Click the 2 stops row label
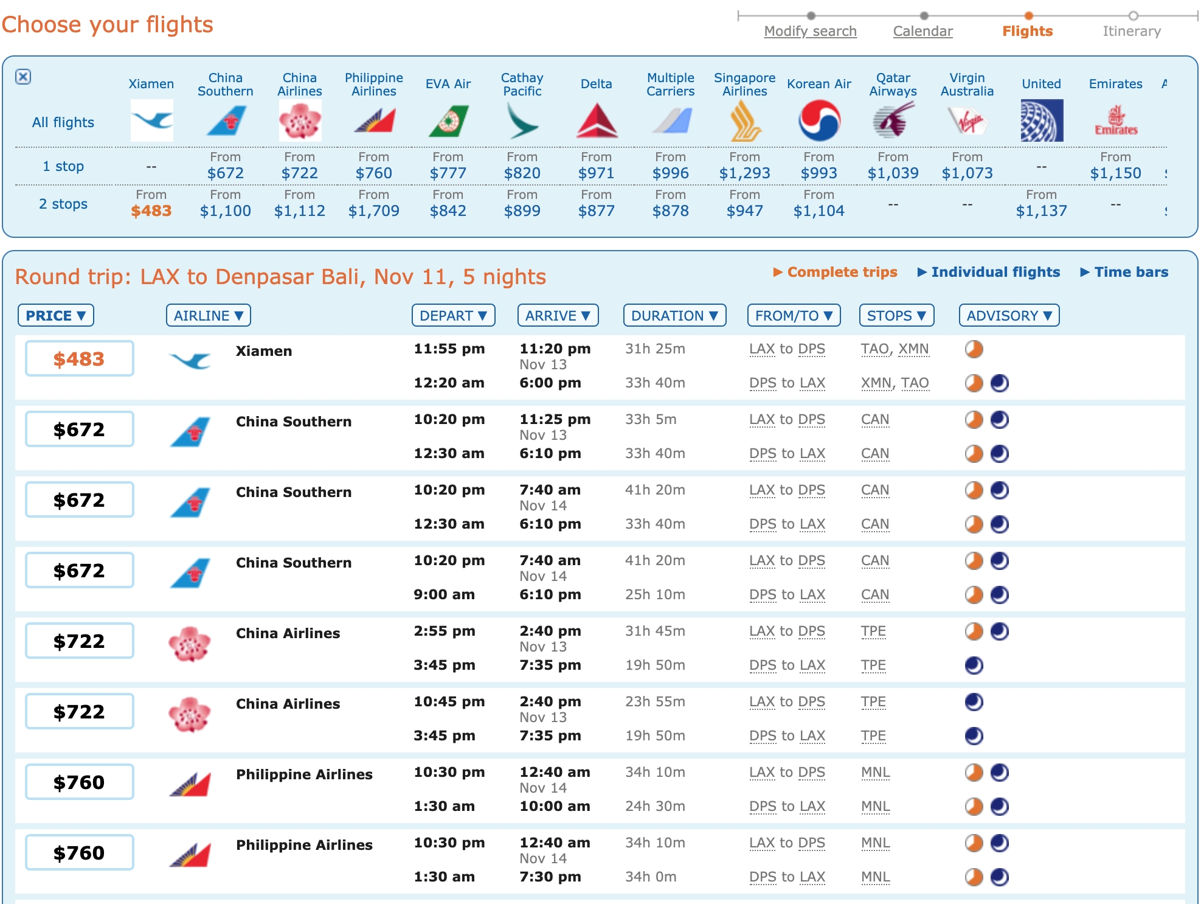Image resolution: width=1201 pixels, height=904 pixels. pyautogui.click(x=63, y=204)
